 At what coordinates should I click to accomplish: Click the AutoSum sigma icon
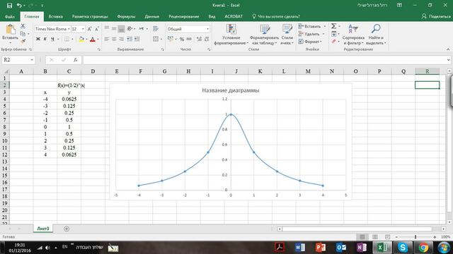coord(333,26)
